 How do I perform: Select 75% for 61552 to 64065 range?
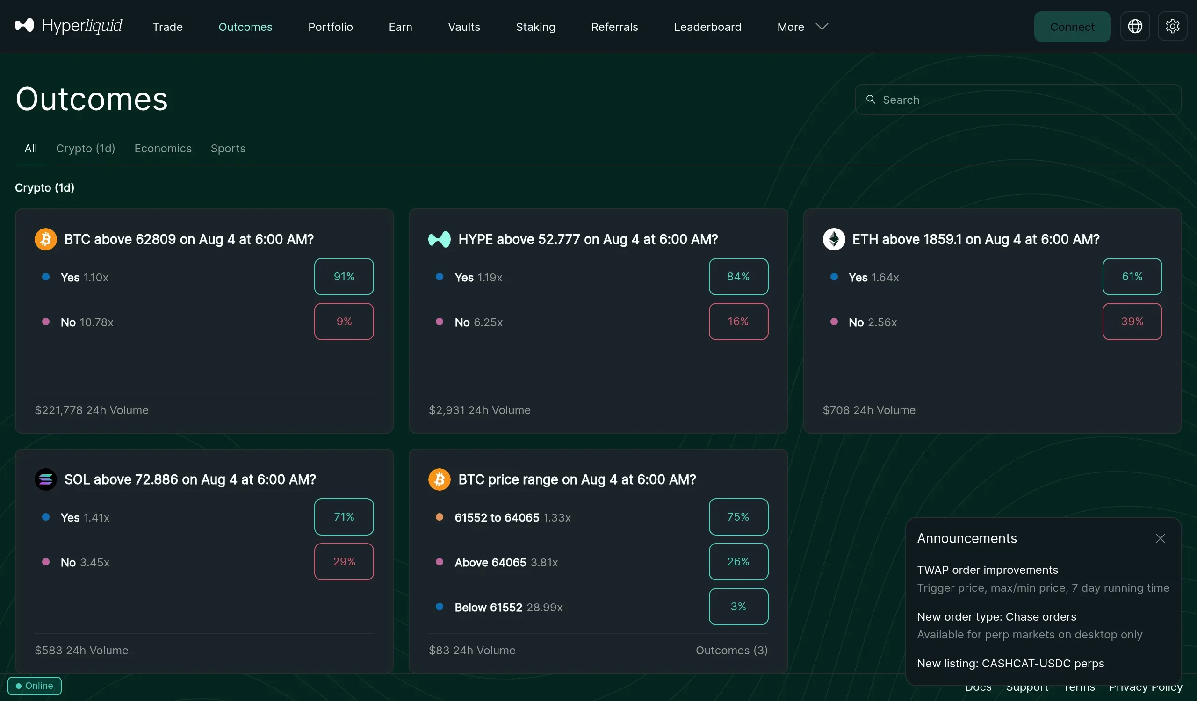pos(738,517)
